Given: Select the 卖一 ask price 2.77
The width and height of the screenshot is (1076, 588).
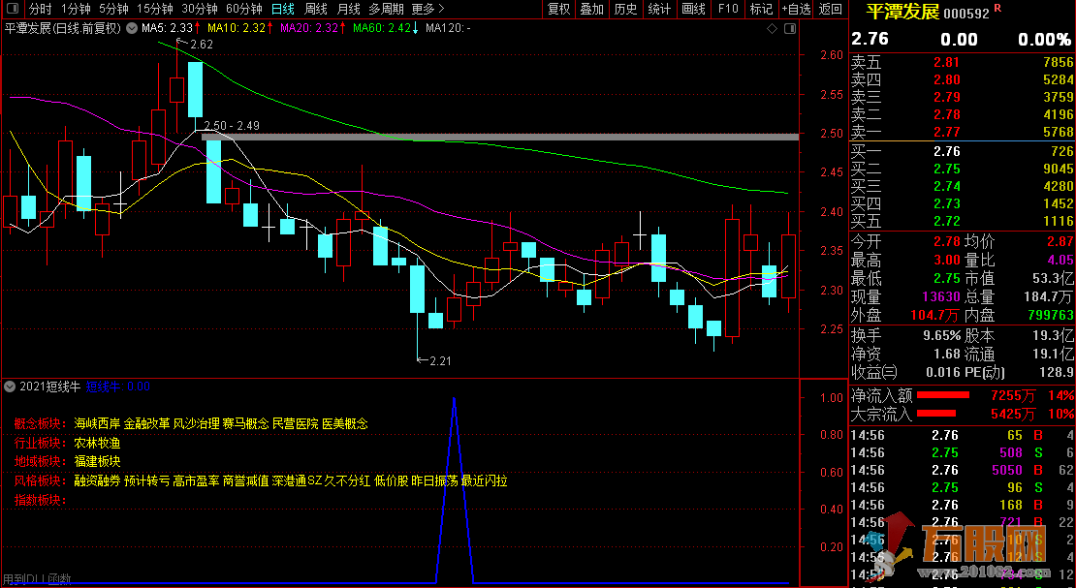Looking at the screenshot, I should 946,132.
